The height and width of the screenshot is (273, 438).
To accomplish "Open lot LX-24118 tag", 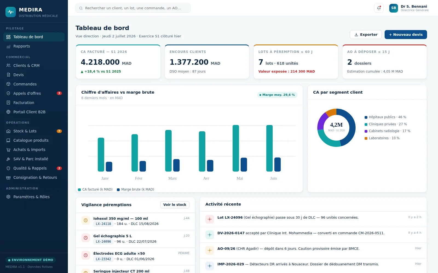I will 103,224.
